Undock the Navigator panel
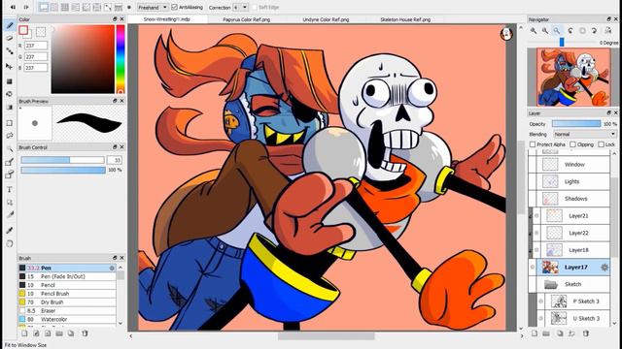622x349 pixels. pos(609,19)
